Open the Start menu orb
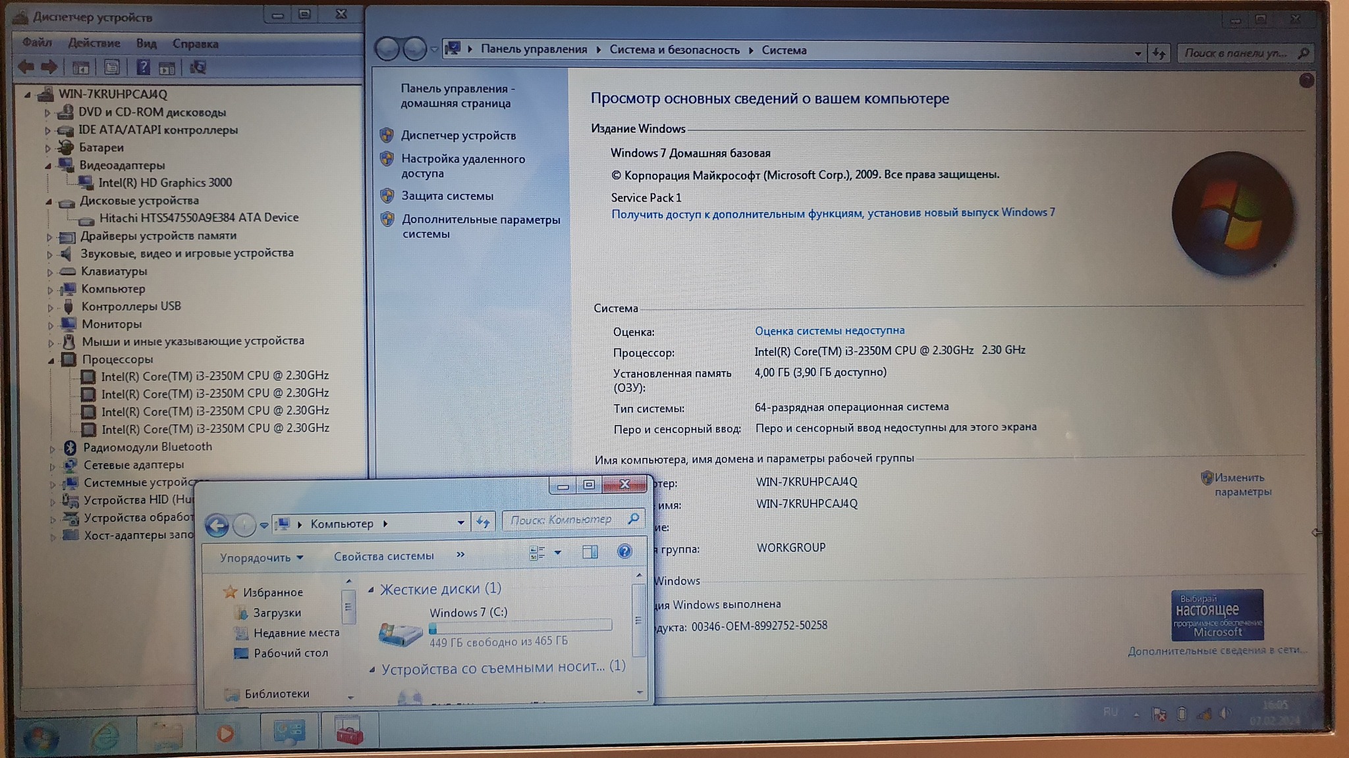The height and width of the screenshot is (758, 1349). pos(41,738)
